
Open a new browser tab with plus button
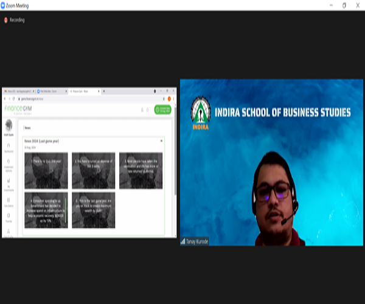[104, 91]
